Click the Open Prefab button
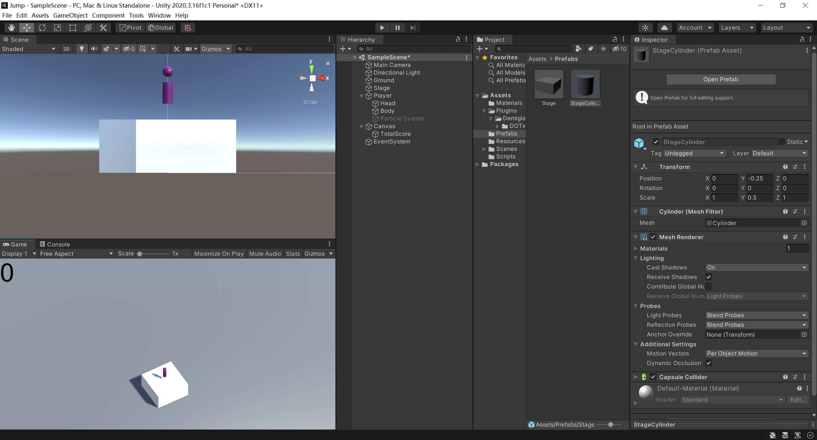This screenshot has height=440, width=817. pos(721,79)
